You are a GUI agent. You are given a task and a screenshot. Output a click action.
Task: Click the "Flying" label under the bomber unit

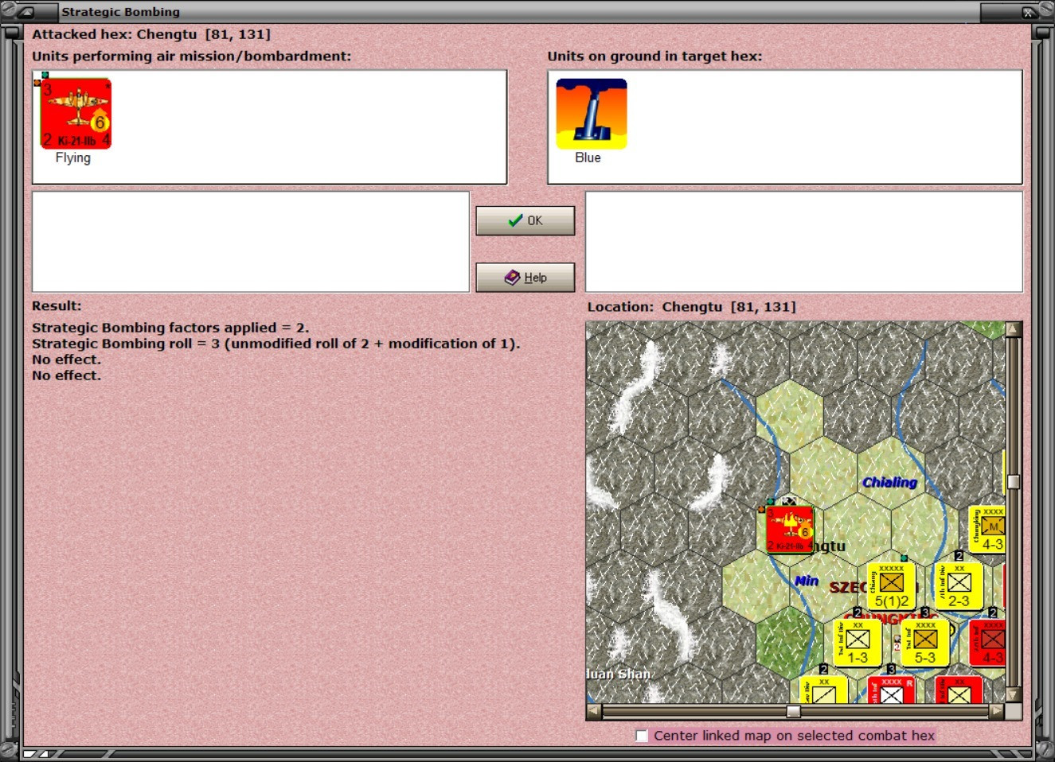[x=73, y=157]
